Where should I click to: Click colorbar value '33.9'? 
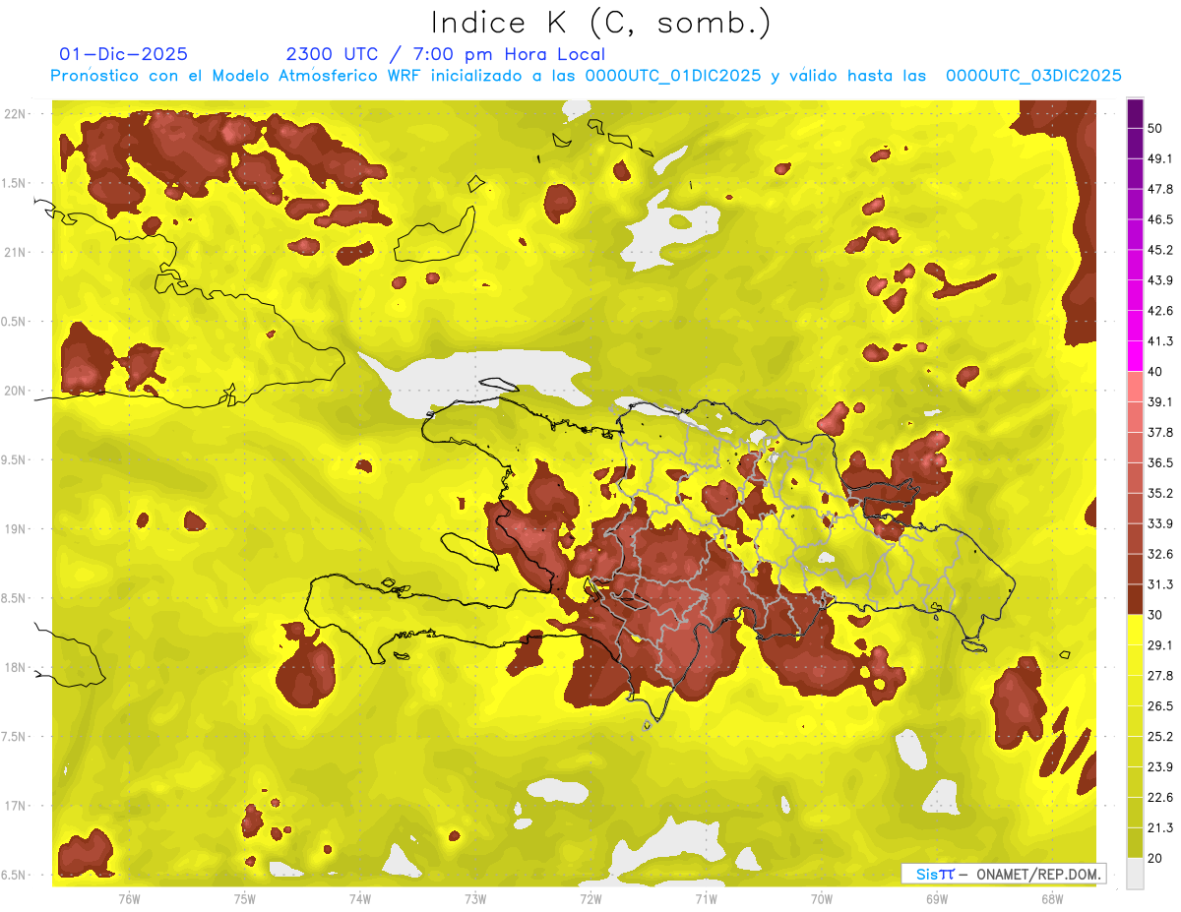pos(1160,523)
